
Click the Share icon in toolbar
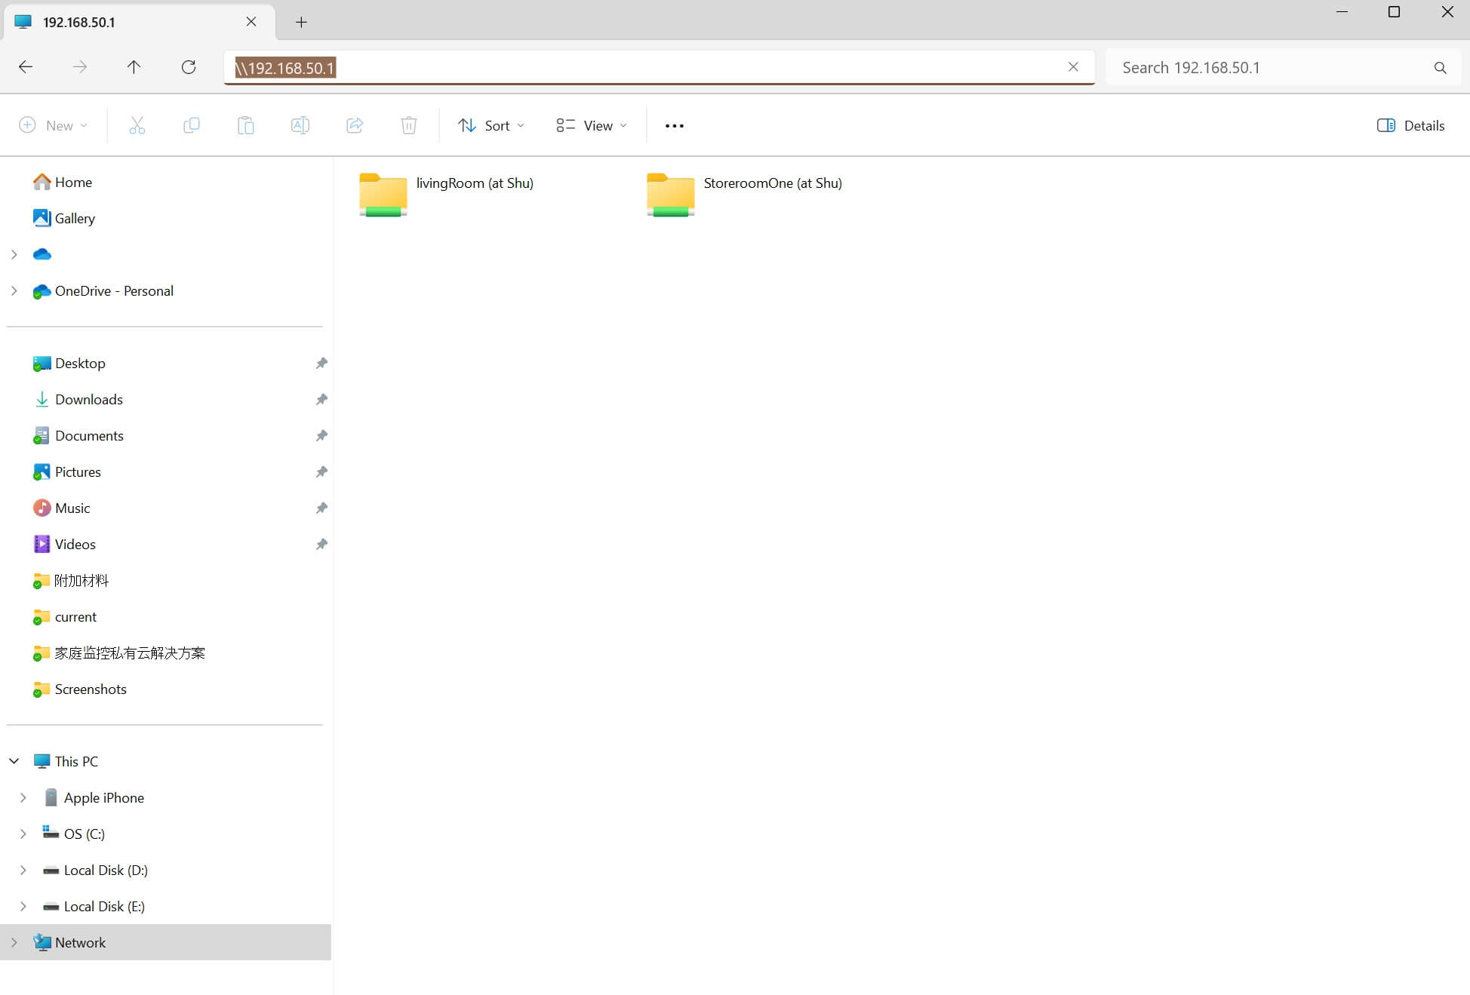355,125
